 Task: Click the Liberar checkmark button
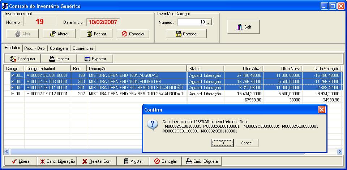click(21, 161)
